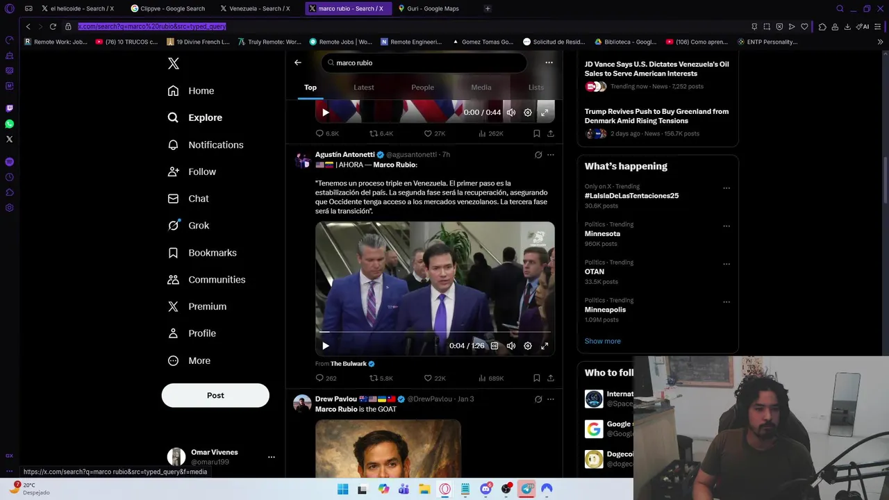The image size is (889, 500).
Task: Open Chat in the X sidebar
Action: click(x=188, y=199)
